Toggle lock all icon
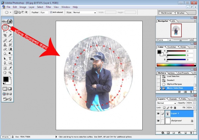This screenshot has width=199, height=140. pos(175,108)
